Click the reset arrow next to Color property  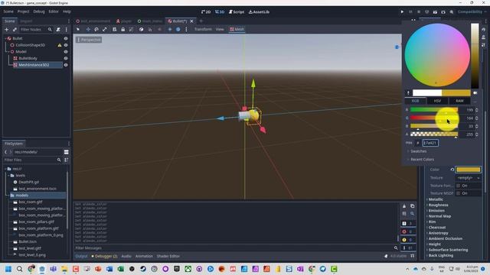coord(452,170)
